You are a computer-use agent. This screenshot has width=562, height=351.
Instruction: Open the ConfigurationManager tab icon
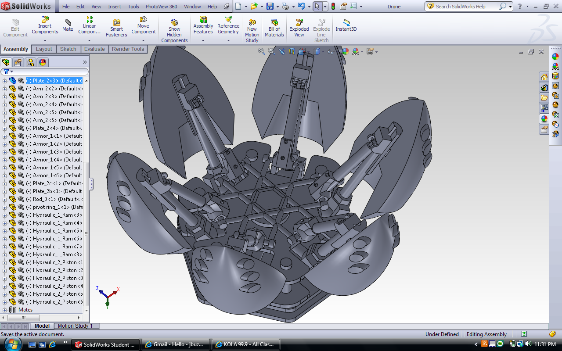point(30,62)
